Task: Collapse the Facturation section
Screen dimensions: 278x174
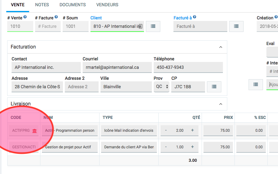Action: click(x=220, y=47)
